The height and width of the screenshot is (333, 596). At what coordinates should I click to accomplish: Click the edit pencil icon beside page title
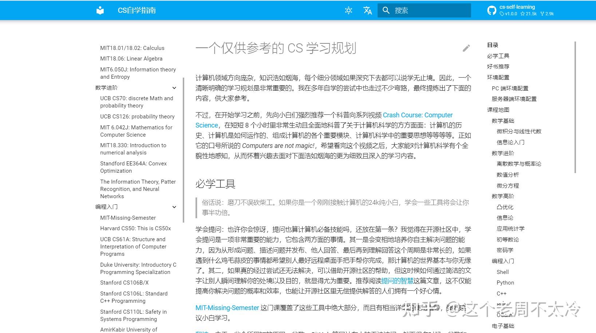click(x=466, y=48)
